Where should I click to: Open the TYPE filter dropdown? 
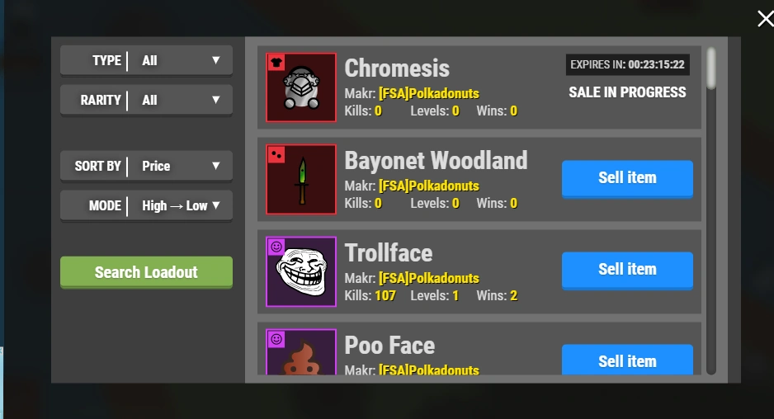pyautogui.click(x=146, y=61)
